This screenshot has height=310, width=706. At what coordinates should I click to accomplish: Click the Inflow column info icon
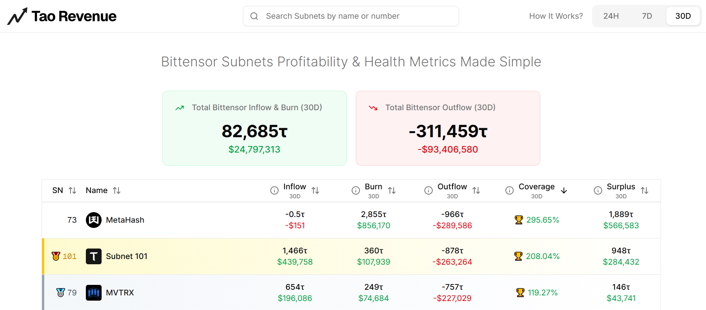[274, 190]
